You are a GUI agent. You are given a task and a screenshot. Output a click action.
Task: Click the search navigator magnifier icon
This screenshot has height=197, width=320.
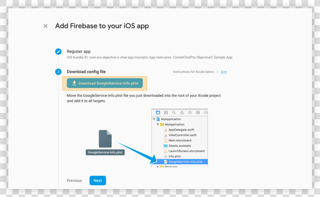point(174,113)
